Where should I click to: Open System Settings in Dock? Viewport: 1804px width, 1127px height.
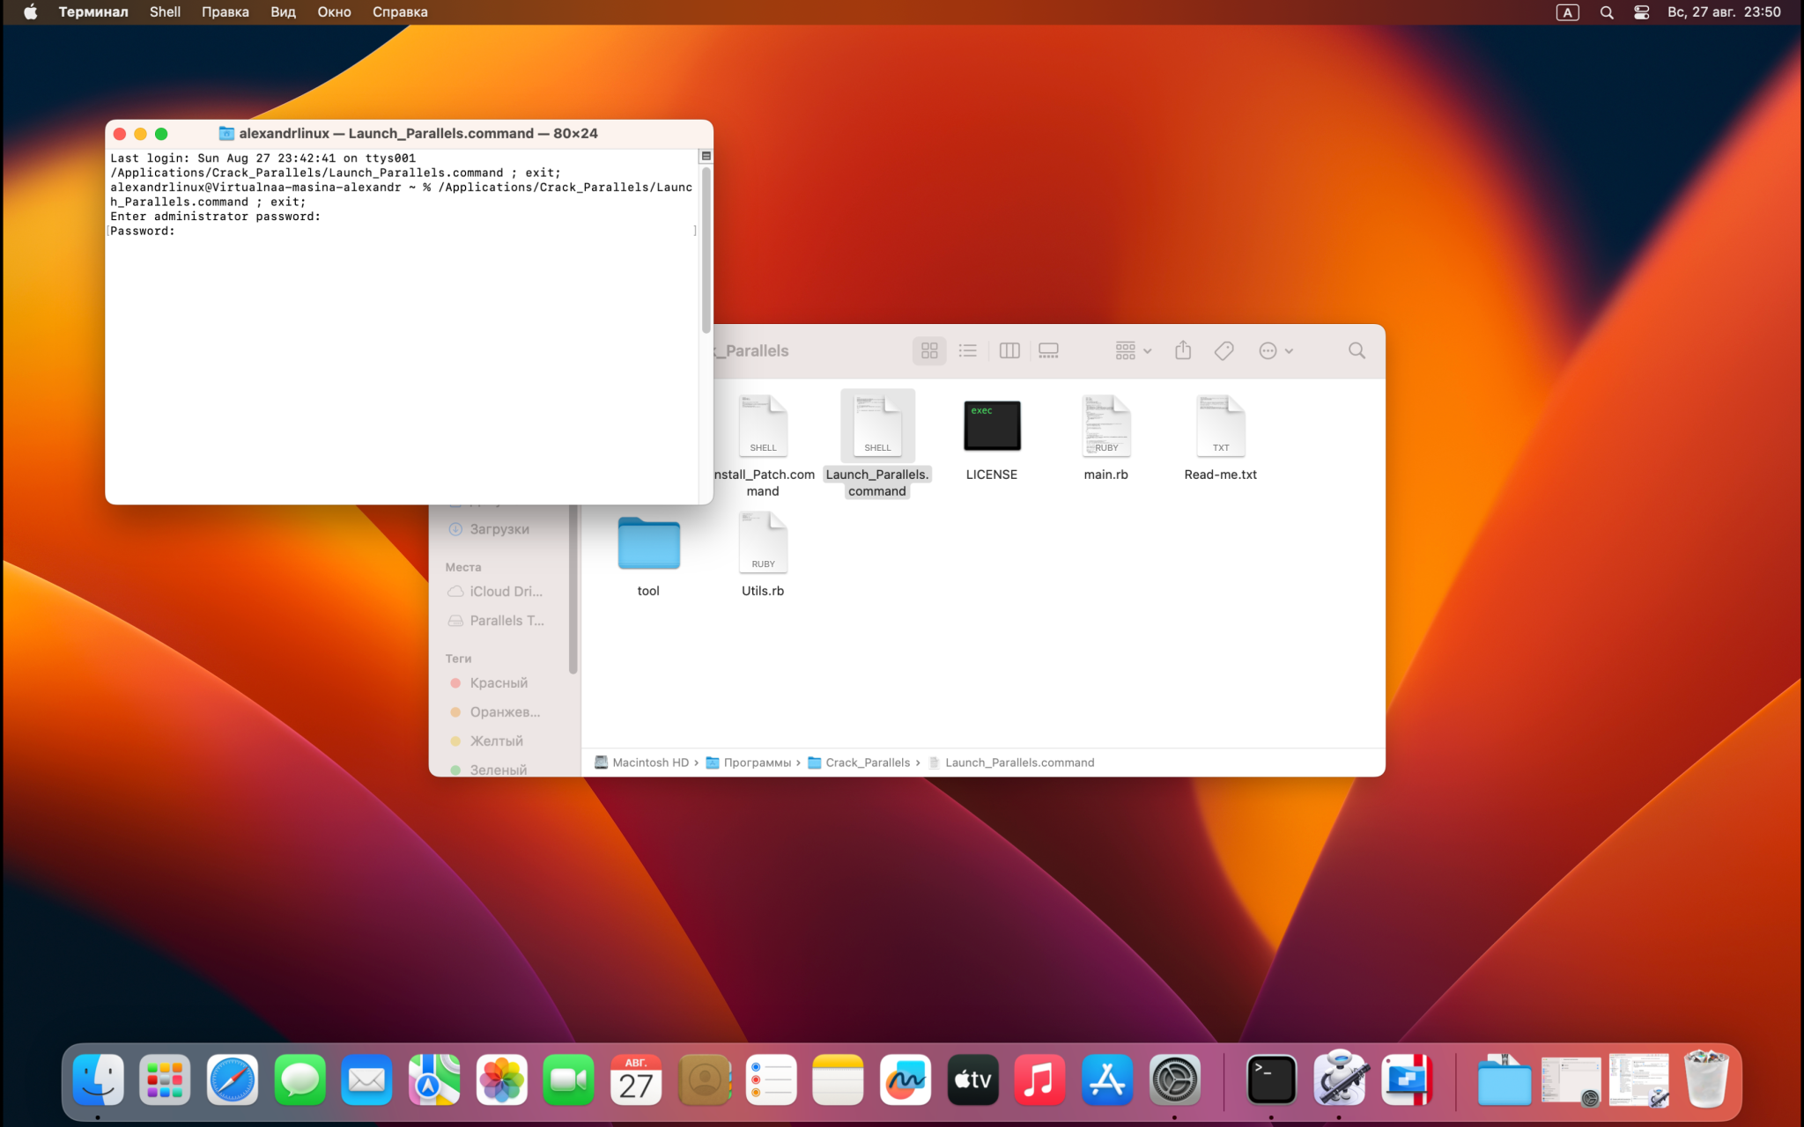tap(1174, 1079)
